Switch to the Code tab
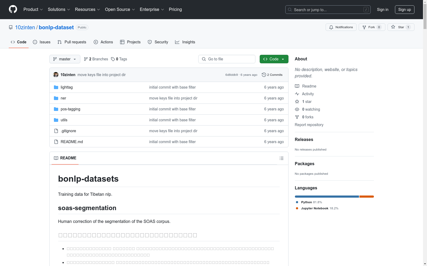The image size is (427, 266). point(19,42)
